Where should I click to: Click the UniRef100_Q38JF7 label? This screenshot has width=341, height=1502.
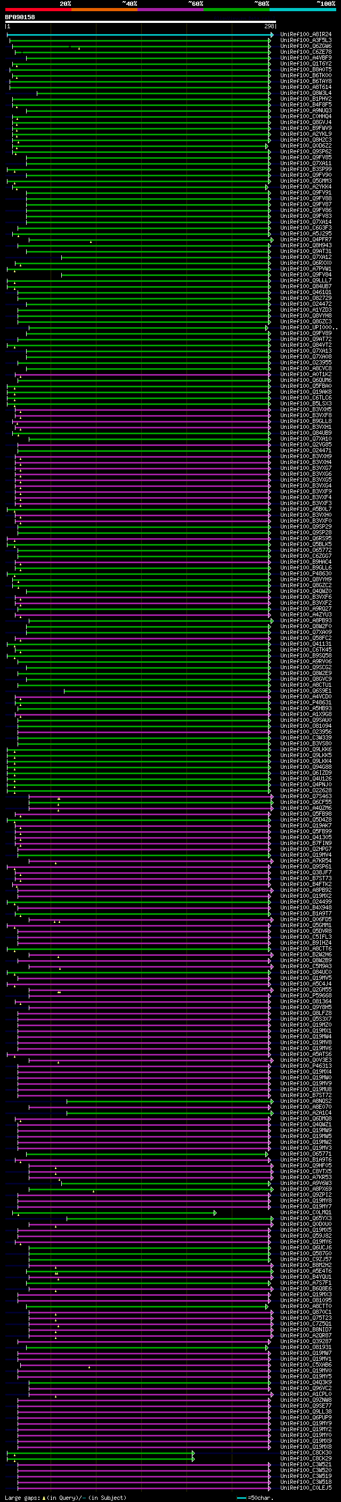click(305, 873)
